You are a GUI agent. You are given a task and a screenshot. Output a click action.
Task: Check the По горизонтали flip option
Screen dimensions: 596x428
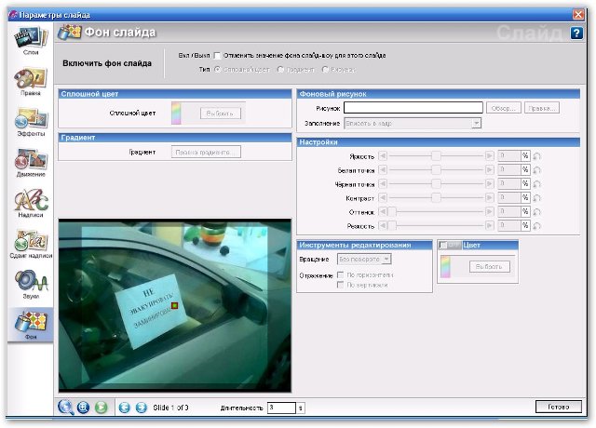(341, 274)
